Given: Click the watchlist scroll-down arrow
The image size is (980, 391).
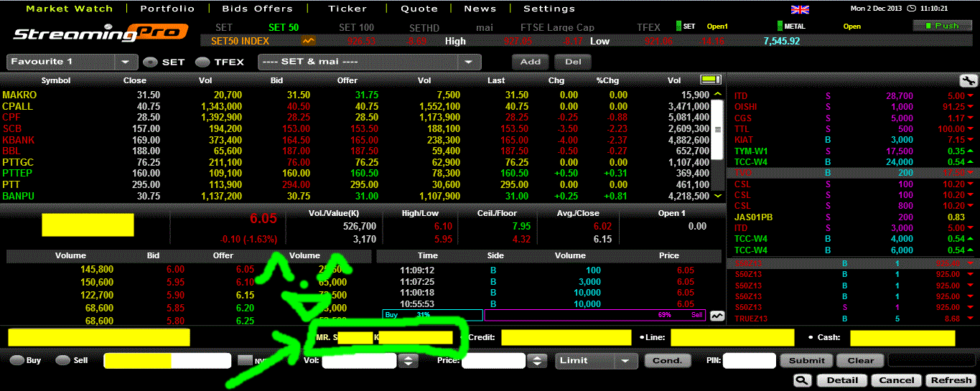Looking at the screenshot, I should click(x=717, y=196).
